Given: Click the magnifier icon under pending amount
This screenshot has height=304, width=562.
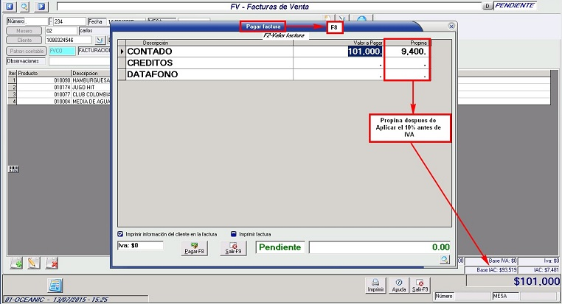Looking at the screenshot, I should [x=444, y=260].
